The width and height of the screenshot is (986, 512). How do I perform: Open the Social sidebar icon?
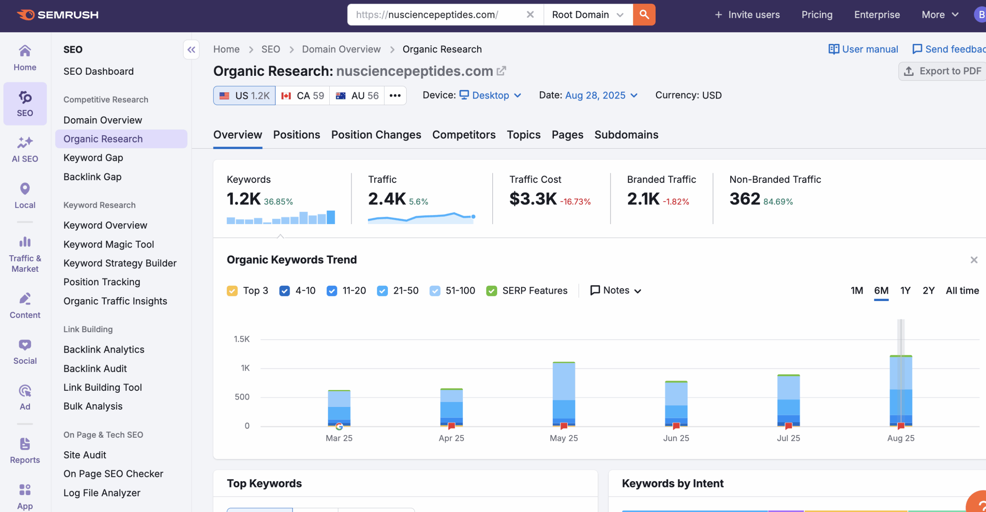point(25,351)
